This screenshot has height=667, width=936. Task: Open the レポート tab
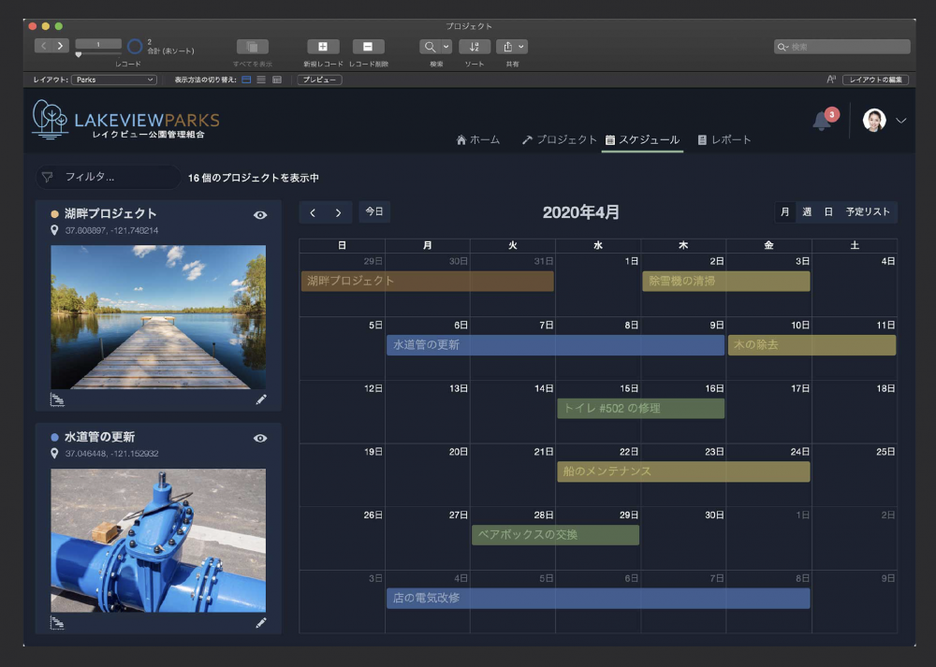pyautogui.click(x=724, y=139)
